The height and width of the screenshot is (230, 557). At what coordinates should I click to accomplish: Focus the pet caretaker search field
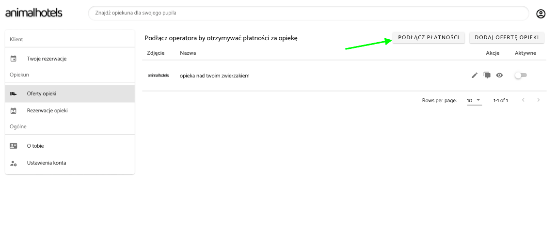308,13
